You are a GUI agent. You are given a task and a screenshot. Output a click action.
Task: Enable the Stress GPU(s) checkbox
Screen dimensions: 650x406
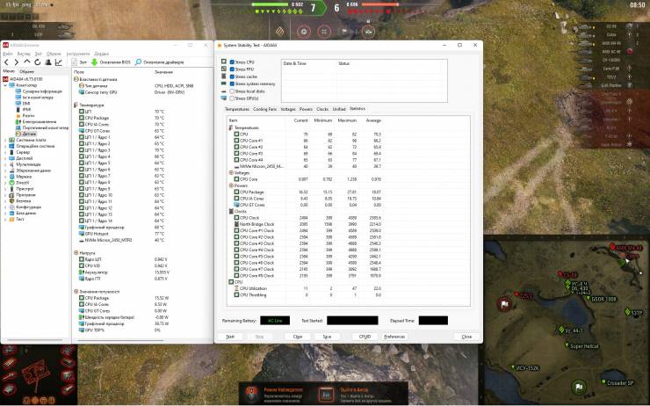[x=232, y=98]
